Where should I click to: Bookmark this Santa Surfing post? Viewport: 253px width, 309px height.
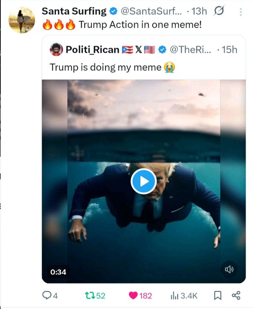click(218, 296)
